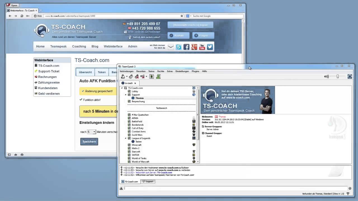Open Google search engine dropdown in Opera
This screenshot has width=358, height=201.
click(191, 16)
